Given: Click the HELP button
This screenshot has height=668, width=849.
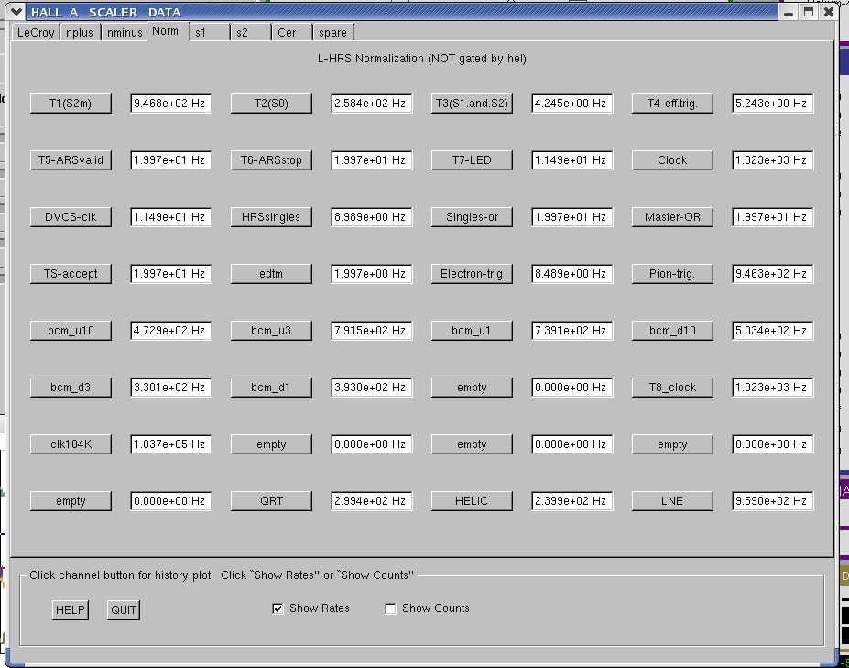Looking at the screenshot, I should [71, 610].
